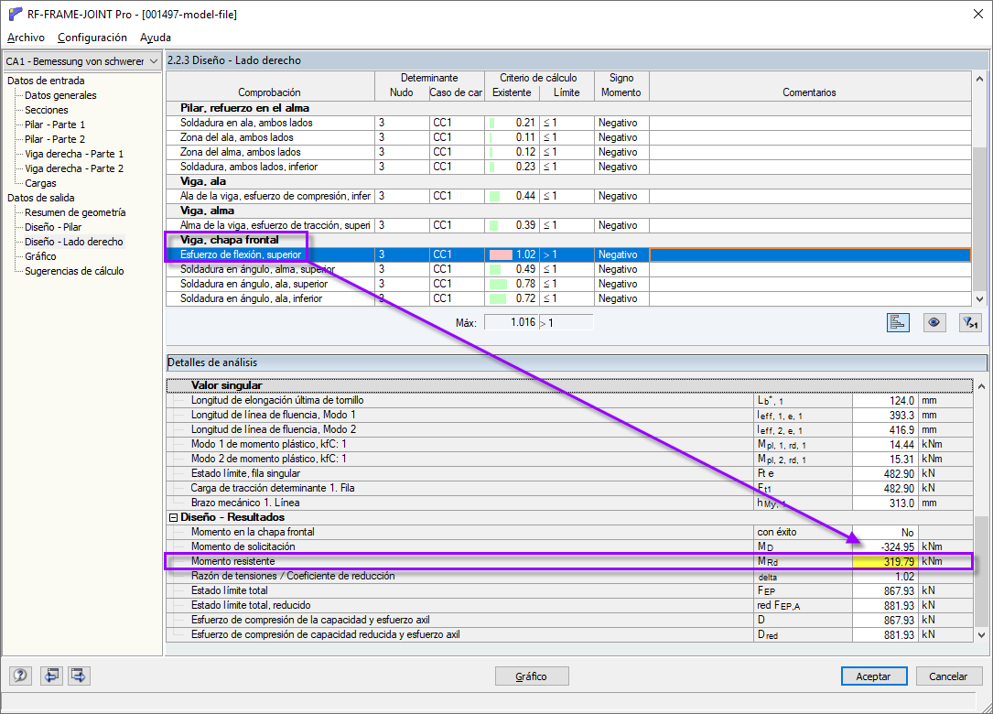The width and height of the screenshot is (993, 714).
Task: Click the Gráfico button
Action: (532, 676)
